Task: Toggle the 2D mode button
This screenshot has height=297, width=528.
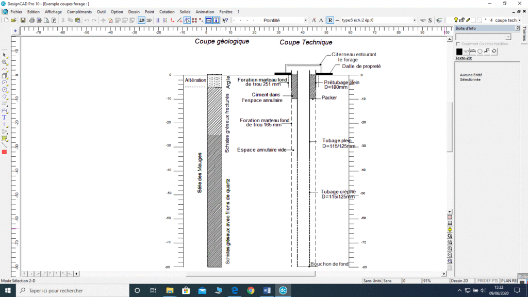Action: [x=141, y=20]
